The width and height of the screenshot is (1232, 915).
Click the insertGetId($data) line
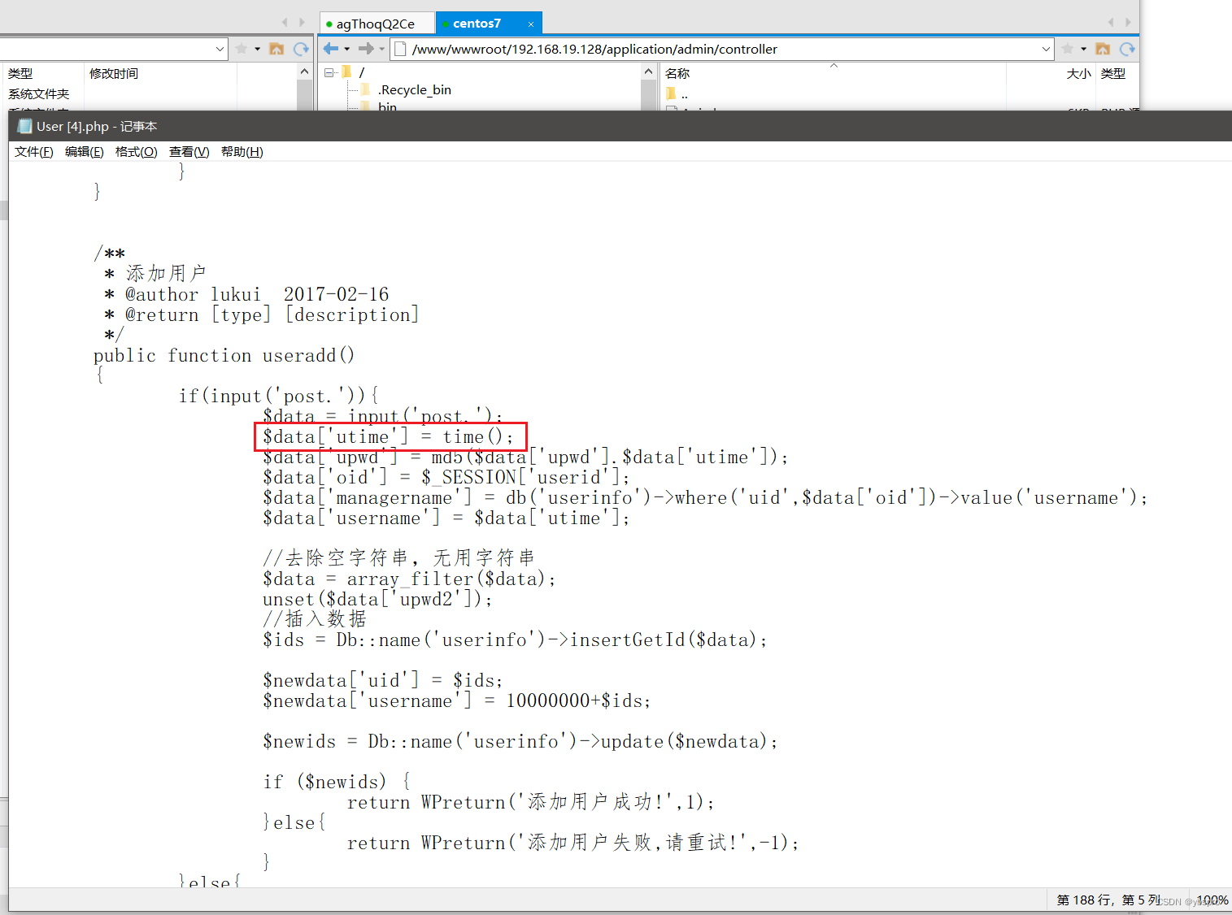515,640
